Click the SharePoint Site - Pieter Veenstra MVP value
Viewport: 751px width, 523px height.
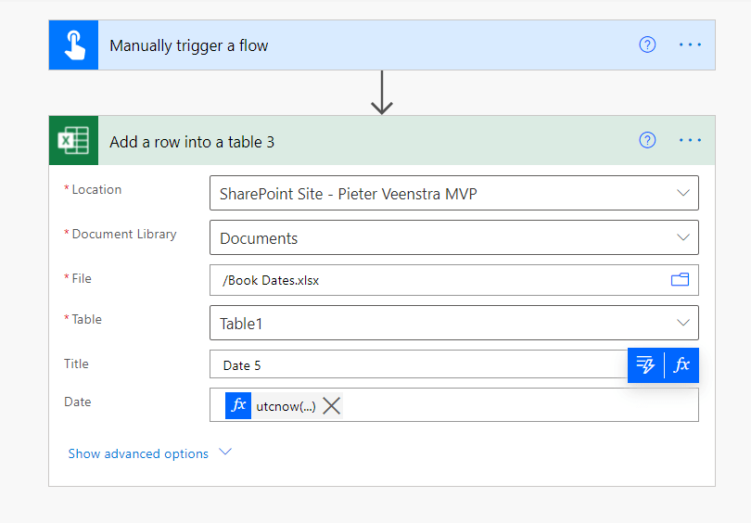[x=349, y=194]
